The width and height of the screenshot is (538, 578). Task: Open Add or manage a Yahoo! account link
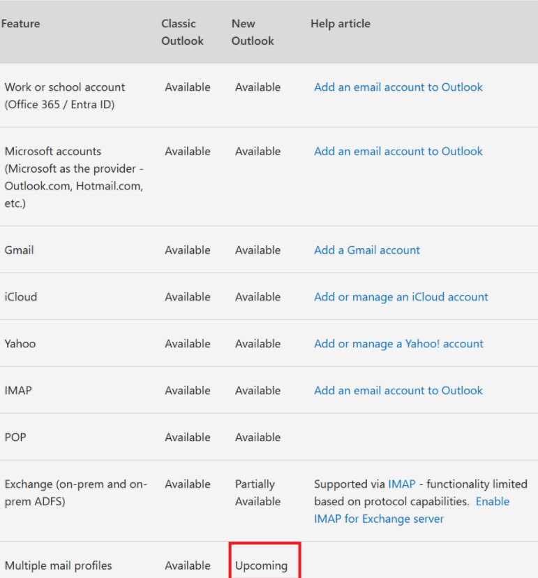pyautogui.click(x=398, y=344)
